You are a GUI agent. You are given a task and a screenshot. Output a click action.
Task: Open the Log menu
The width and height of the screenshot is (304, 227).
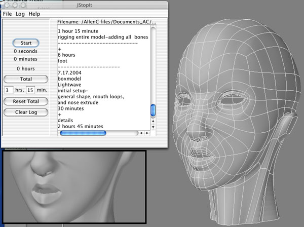click(x=20, y=14)
